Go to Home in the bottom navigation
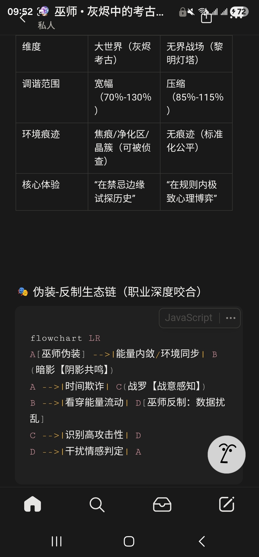The width and height of the screenshot is (259, 557). pos(33,504)
